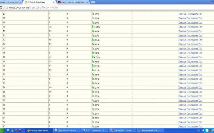214x133 pixels.
Task: Switch to the Paint window in the taskbar
Action: click(150, 131)
